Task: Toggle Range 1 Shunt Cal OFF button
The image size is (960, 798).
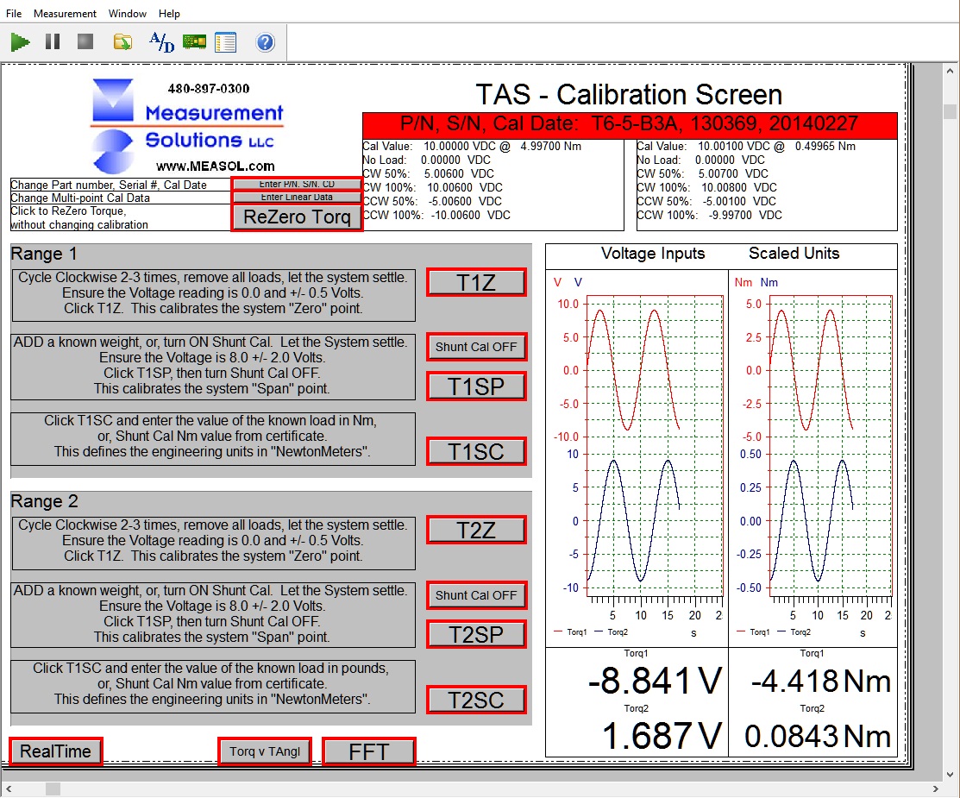Action: [x=476, y=347]
